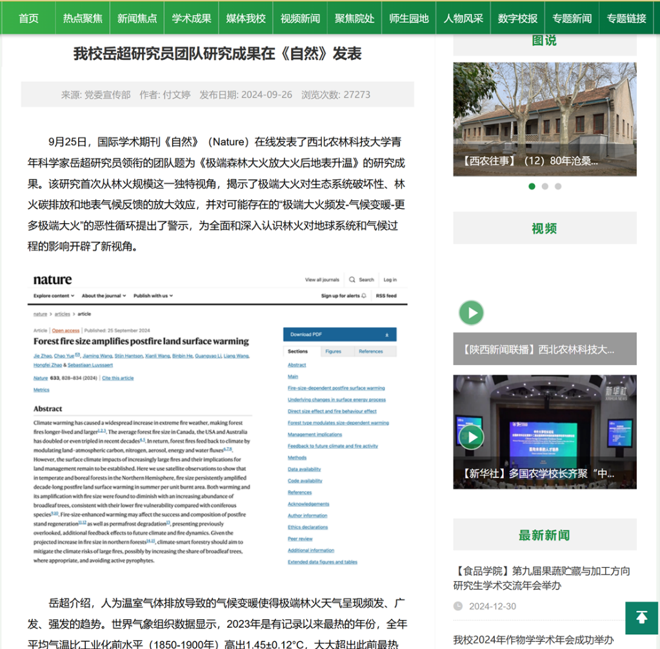Select 视频新闻 from the top menu
Image resolution: width=660 pixels, height=649 pixels.
tap(300, 18)
